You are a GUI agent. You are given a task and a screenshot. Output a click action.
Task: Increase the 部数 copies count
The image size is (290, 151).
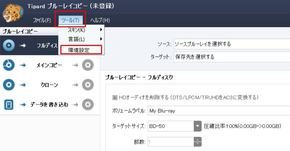pyautogui.click(x=198, y=140)
